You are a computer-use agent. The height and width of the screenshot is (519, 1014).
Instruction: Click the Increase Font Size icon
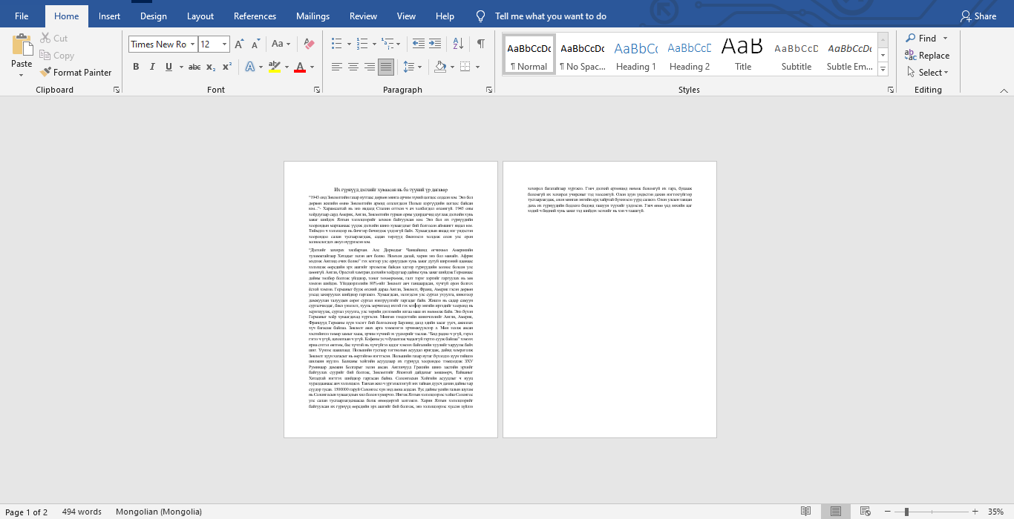click(x=239, y=44)
